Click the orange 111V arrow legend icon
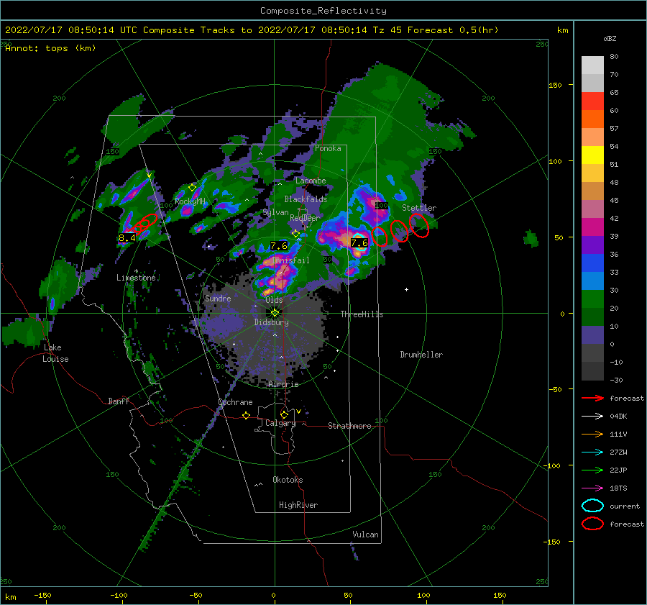Image resolution: width=647 pixels, height=605 pixels. pyautogui.click(x=592, y=434)
